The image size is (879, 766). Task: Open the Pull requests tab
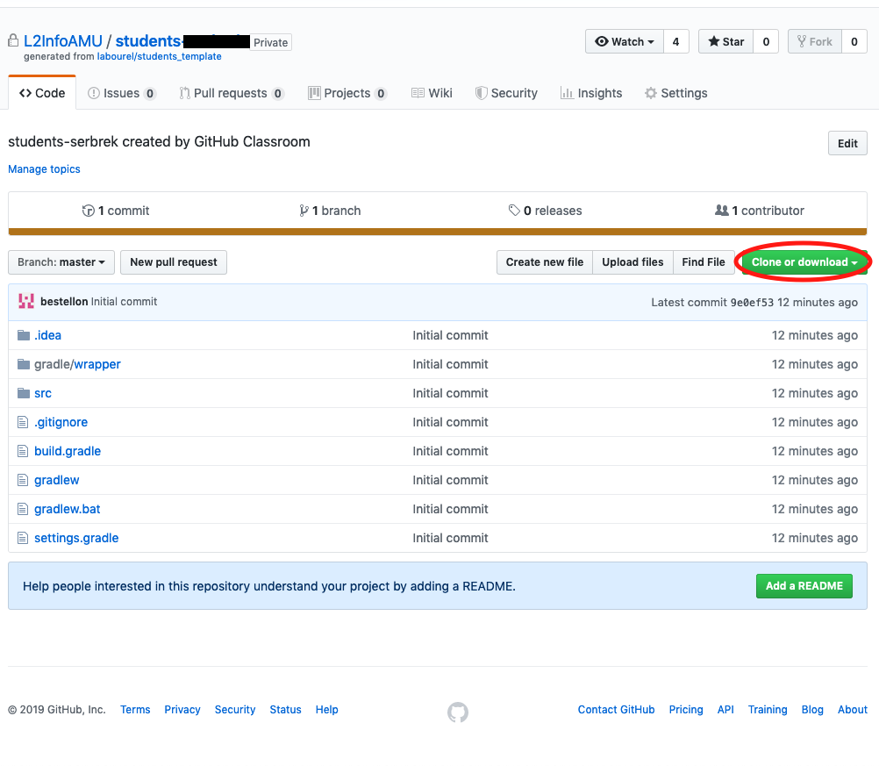coord(232,93)
